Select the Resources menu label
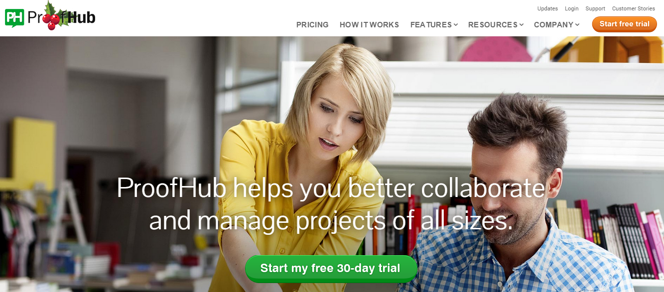 point(493,25)
